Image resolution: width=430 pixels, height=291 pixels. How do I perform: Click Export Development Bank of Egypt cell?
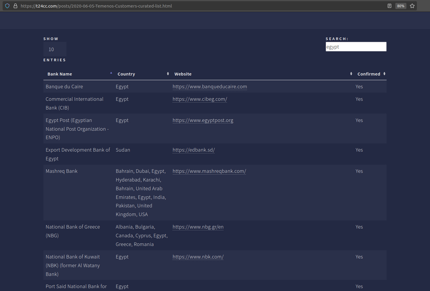78,154
